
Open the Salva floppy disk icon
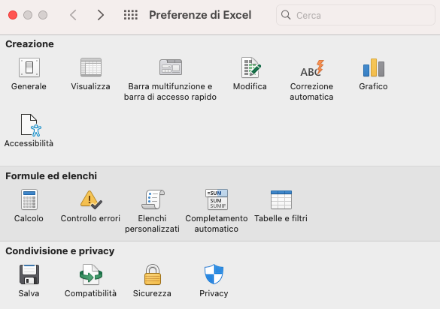(29, 274)
